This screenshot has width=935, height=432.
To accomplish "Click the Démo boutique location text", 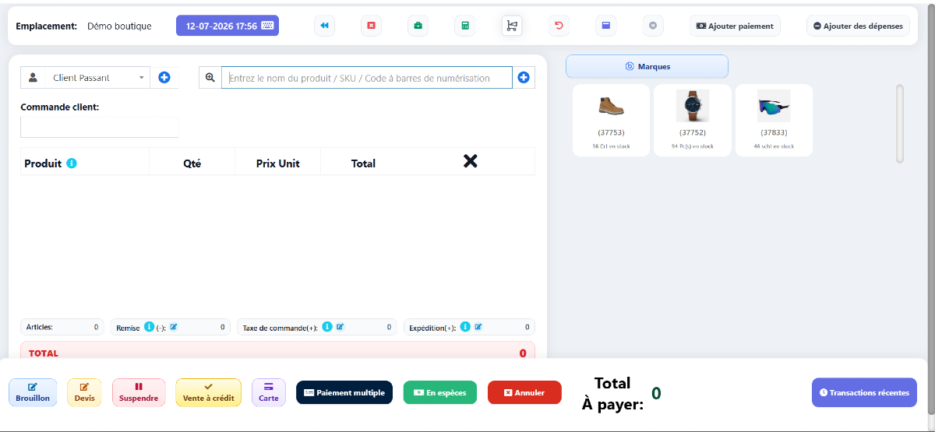I will pyautogui.click(x=119, y=26).
